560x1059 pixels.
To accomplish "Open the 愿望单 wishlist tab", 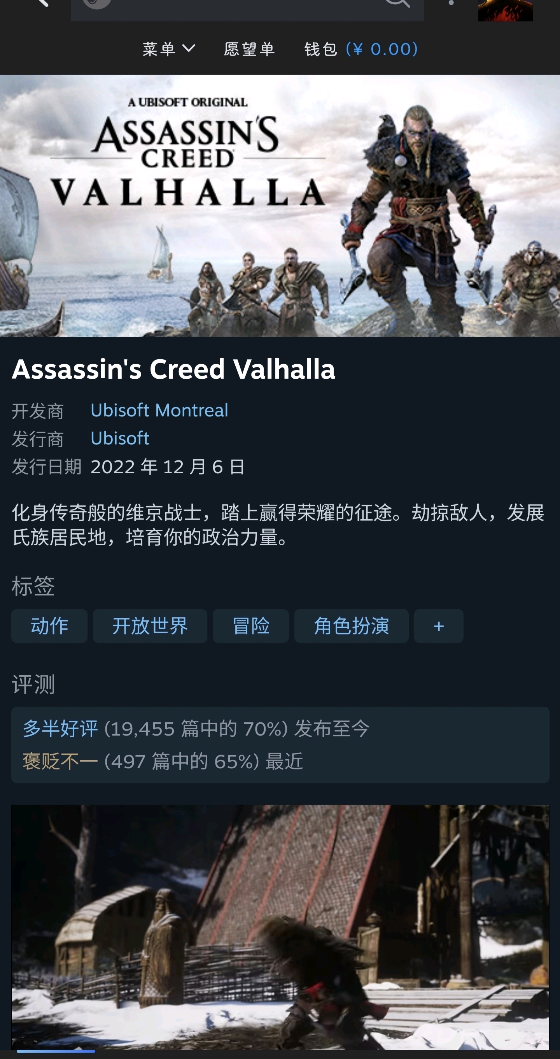I will pos(249,49).
